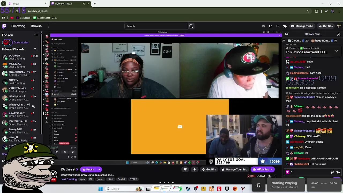343x193 pixels.
Task: Open Steam from the taskbar
Action: point(188,189)
